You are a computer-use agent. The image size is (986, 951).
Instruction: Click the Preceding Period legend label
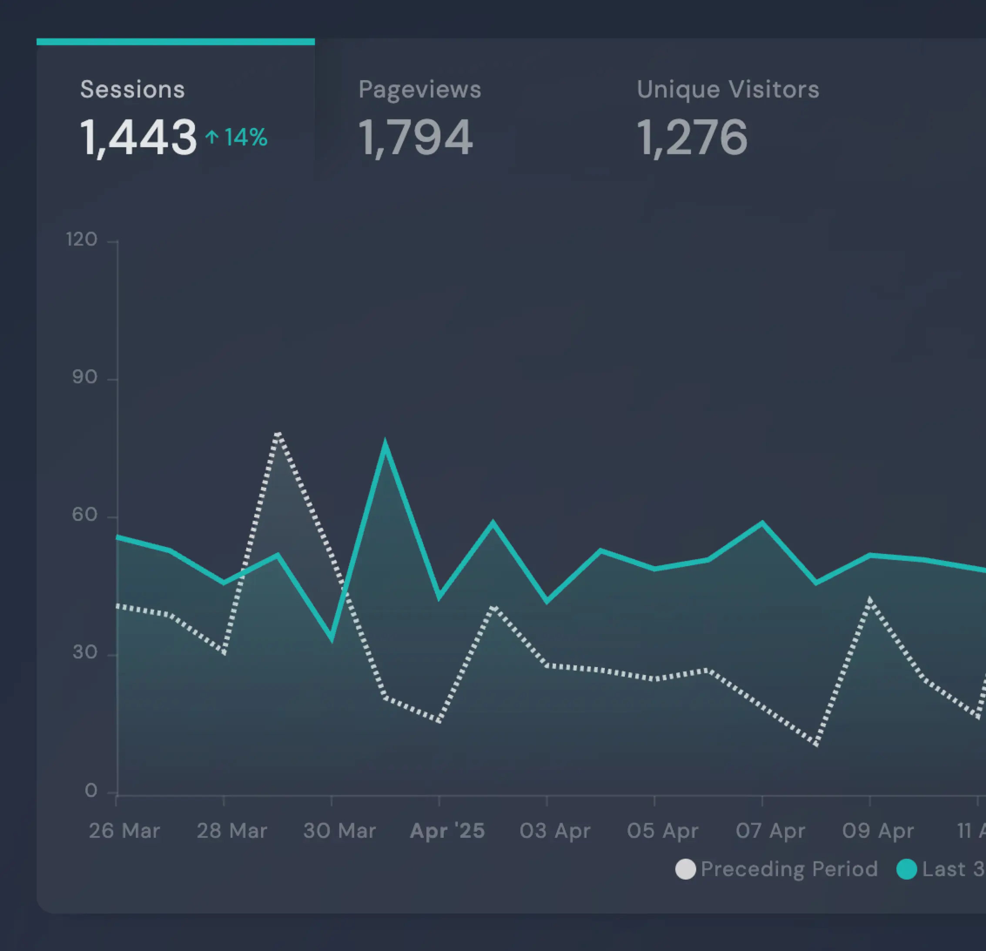pos(789,869)
